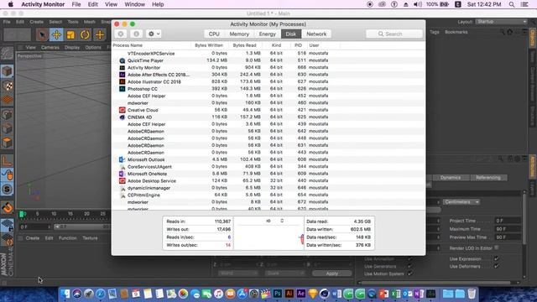Activate the Move tool in Cinema 4D toolbar
Image resolution: width=537 pixels, height=302 pixels.
(x=56, y=35)
